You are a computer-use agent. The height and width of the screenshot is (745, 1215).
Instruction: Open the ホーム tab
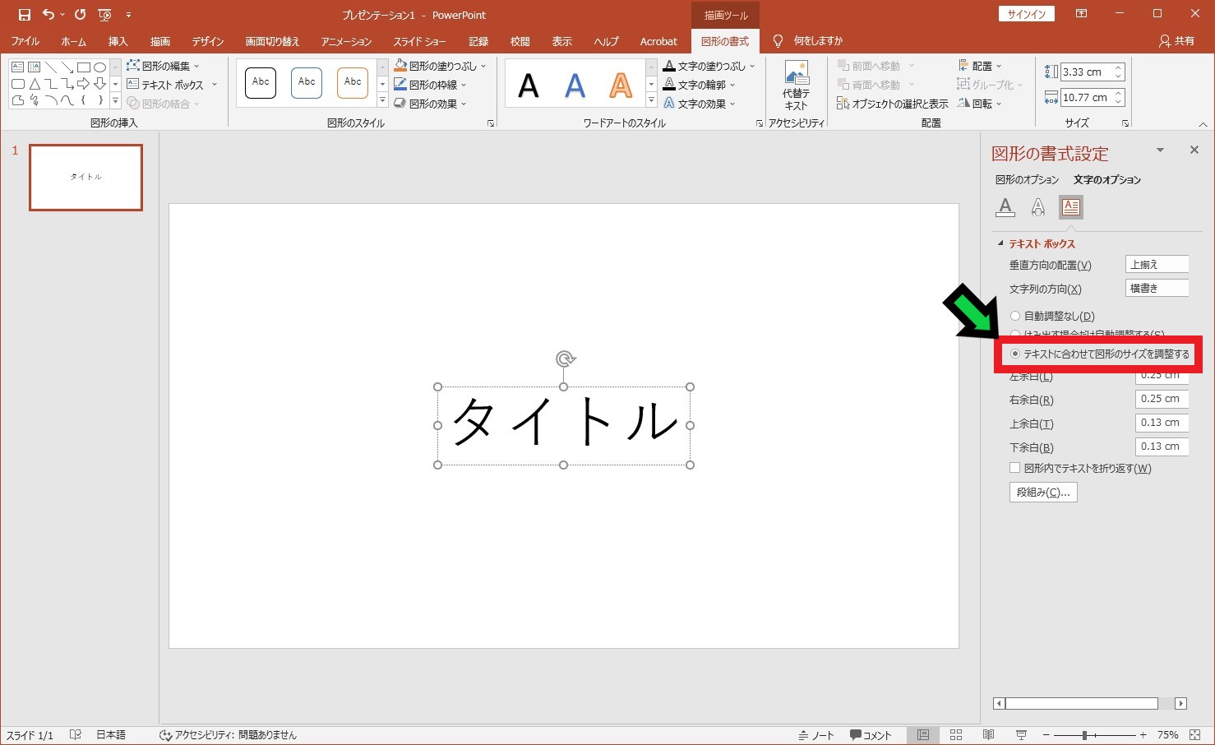click(x=73, y=41)
